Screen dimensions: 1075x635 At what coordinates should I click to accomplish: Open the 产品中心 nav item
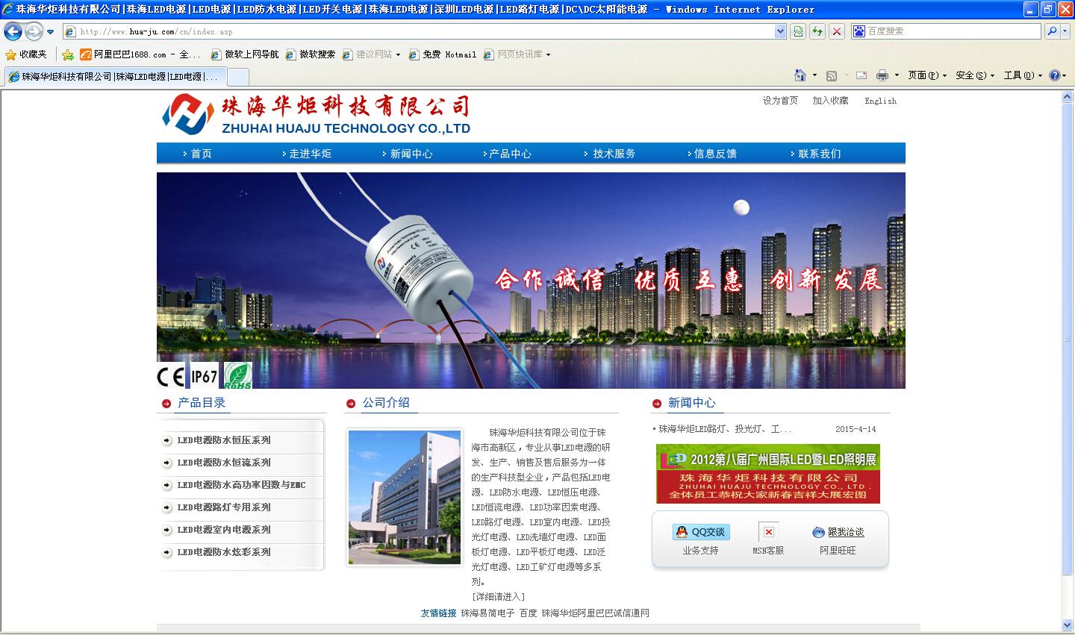tap(510, 154)
